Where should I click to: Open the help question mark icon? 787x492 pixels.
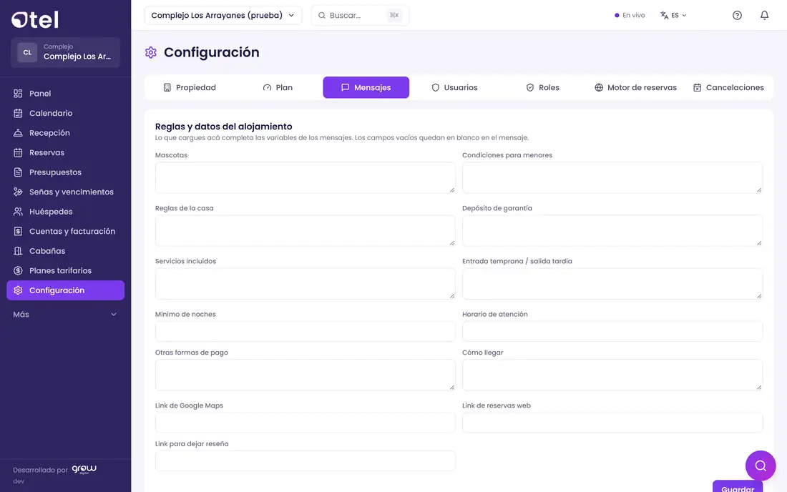(x=737, y=15)
